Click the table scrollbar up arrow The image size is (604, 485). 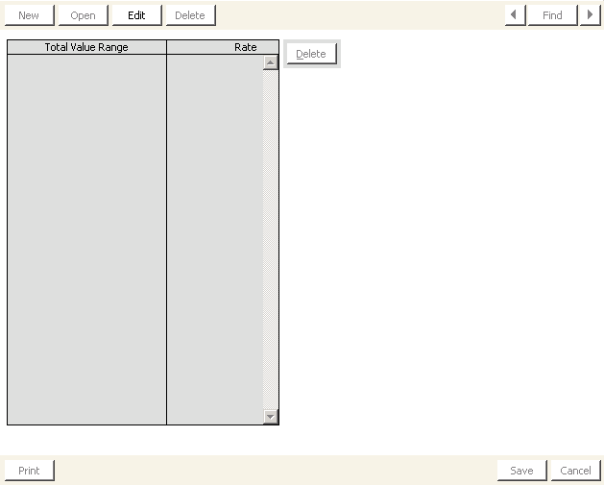(271, 62)
